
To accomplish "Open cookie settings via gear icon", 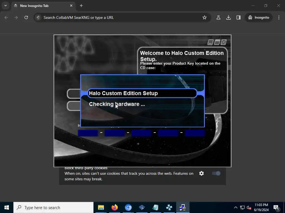I will [x=202, y=173].
